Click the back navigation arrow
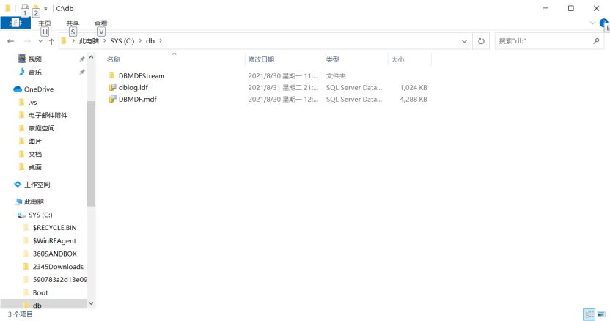This screenshot has width=610, height=321. (x=10, y=41)
